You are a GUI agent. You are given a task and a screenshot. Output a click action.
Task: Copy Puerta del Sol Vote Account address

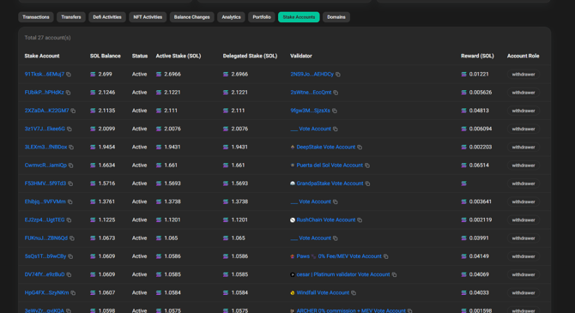[x=367, y=166]
